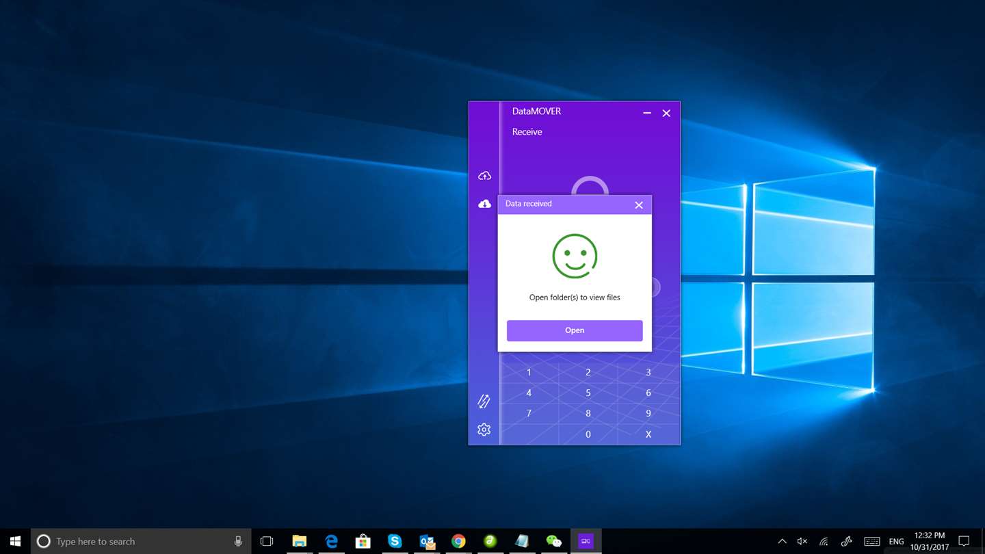Click the ENG language indicator
Screen dimensions: 985x554
click(896, 542)
